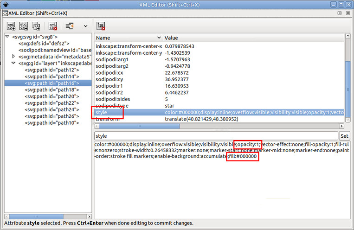Click the Value column header

(x=253, y=38)
